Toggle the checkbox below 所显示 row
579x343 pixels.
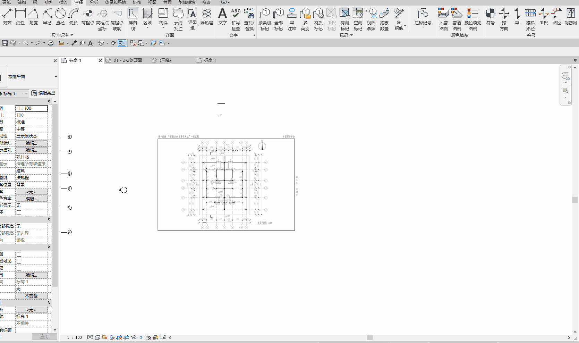pos(19,212)
